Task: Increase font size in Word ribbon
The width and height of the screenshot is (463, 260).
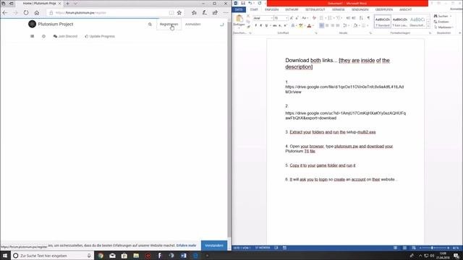Action: [x=292, y=18]
